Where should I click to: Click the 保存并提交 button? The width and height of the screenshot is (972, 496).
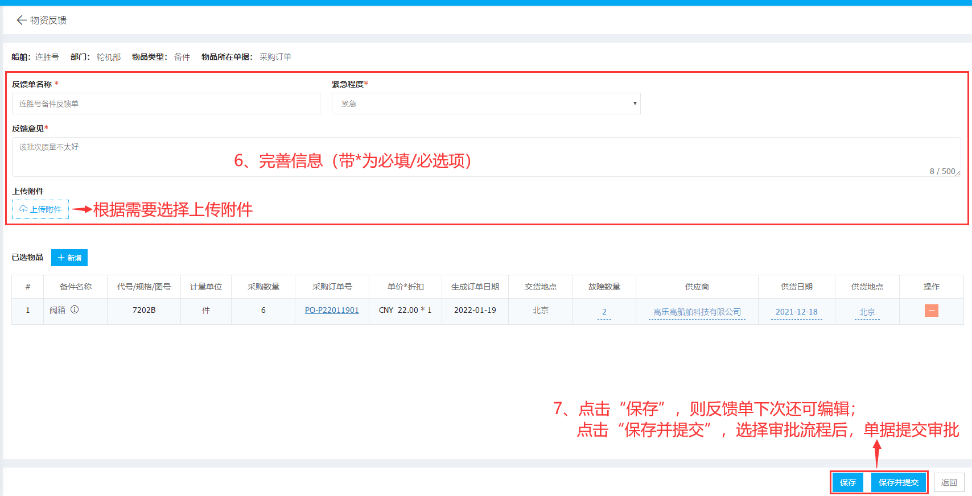[x=898, y=482]
